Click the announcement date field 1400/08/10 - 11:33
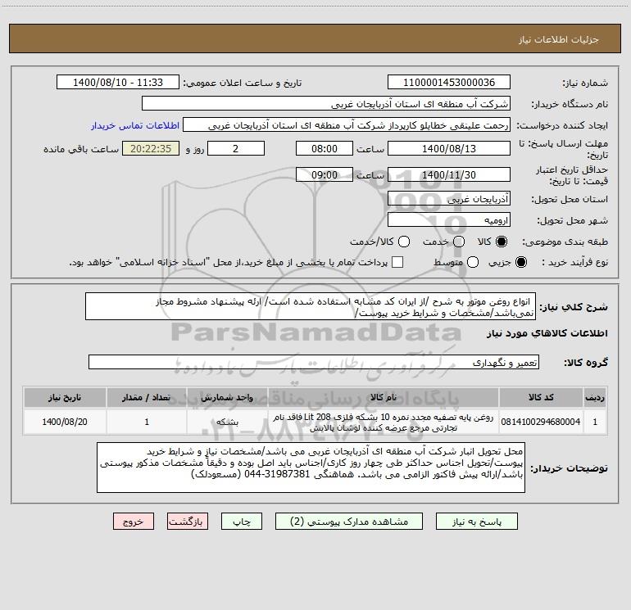The image size is (631, 610). pyautogui.click(x=118, y=83)
